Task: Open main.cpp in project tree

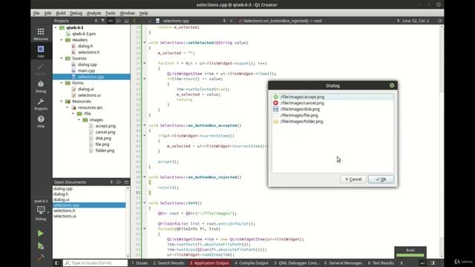Action: tap(86, 70)
